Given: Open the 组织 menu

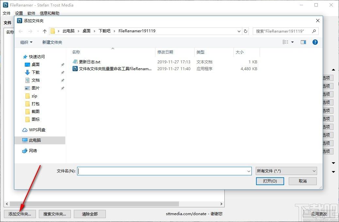Looking at the screenshot, I should pos(26,42).
